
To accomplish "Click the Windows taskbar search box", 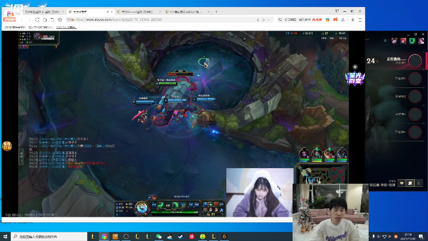I will (x=49, y=236).
